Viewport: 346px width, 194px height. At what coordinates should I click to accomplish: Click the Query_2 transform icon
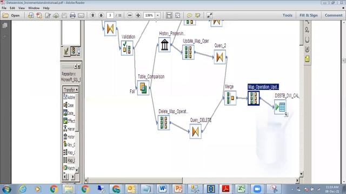(x=220, y=57)
